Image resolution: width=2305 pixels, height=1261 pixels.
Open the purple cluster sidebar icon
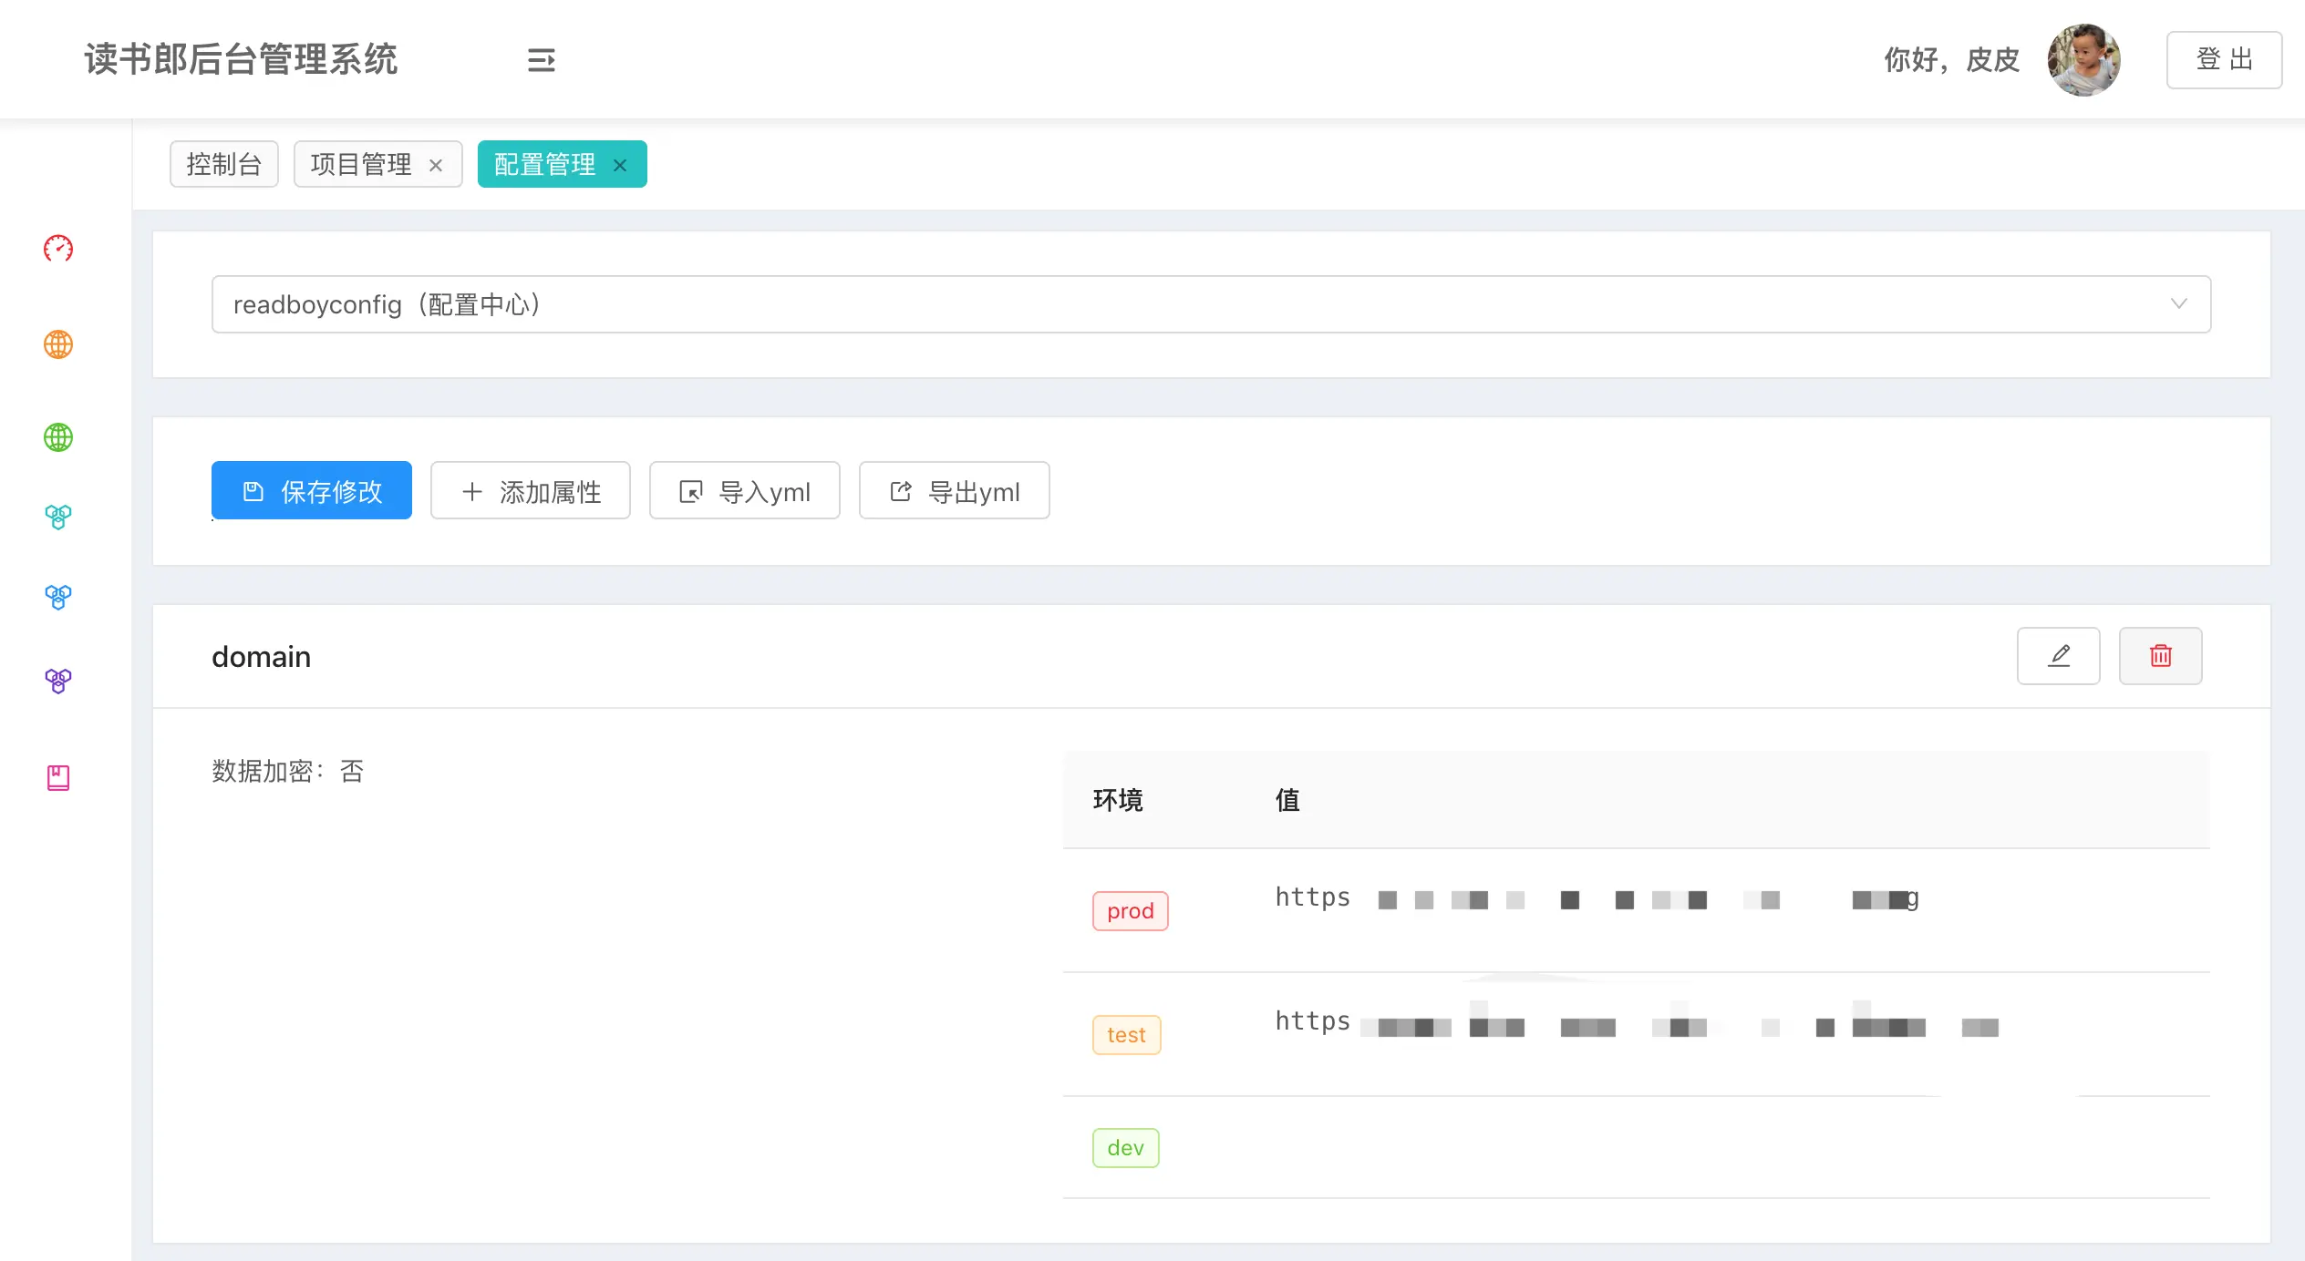tap(58, 681)
